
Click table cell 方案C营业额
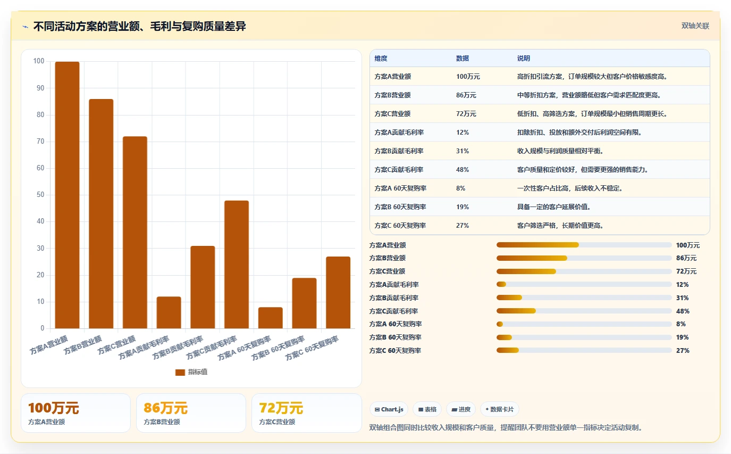[392, 114]
